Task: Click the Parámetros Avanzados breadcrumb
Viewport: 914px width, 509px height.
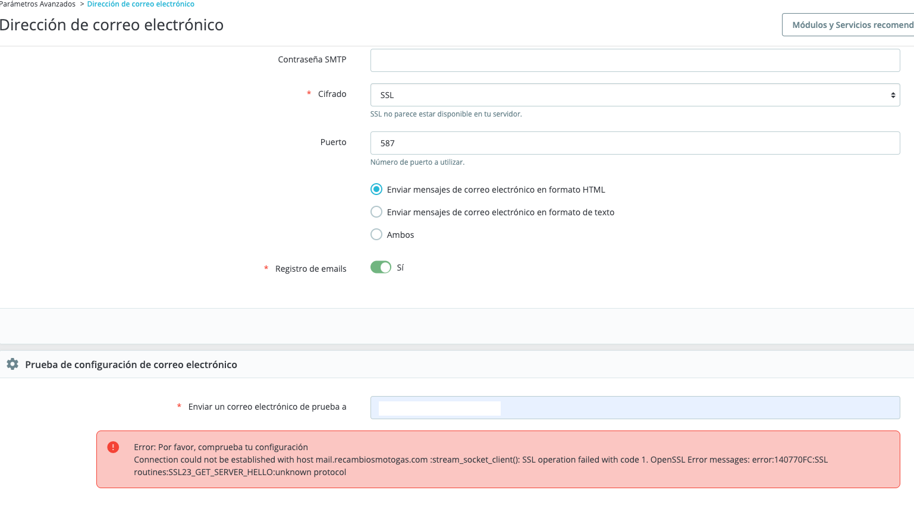Action: (37, 4)
